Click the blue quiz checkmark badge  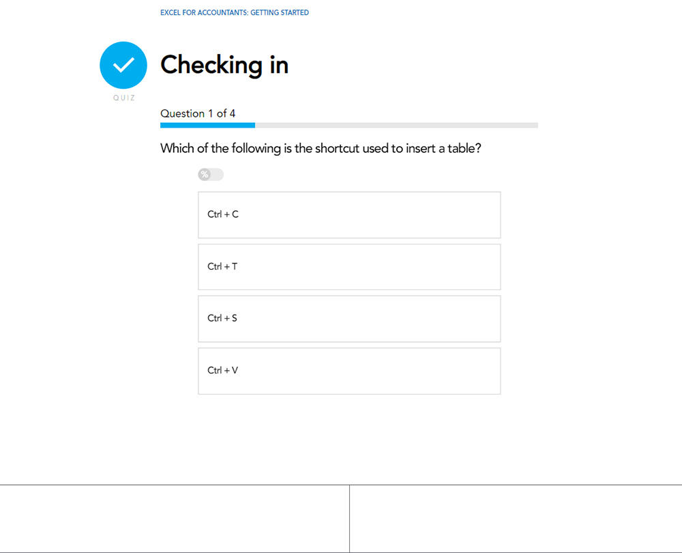tap(123, 66)
